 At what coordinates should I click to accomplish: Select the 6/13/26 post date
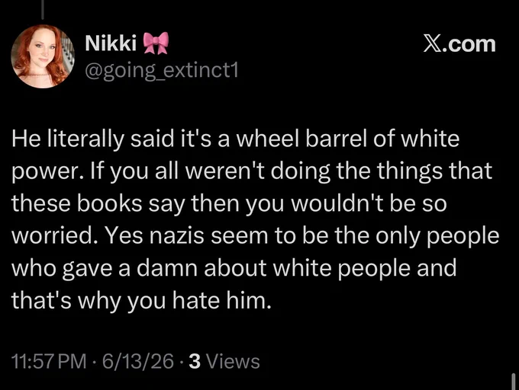click(x=137, y=361)
